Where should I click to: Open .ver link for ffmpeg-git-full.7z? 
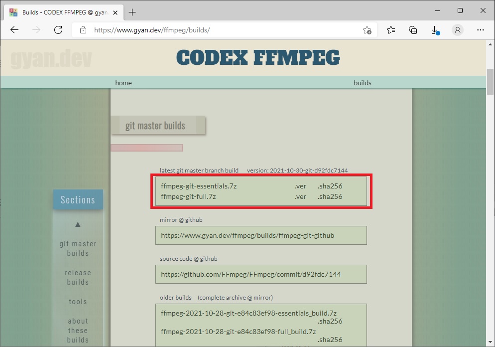click(301, 197)
